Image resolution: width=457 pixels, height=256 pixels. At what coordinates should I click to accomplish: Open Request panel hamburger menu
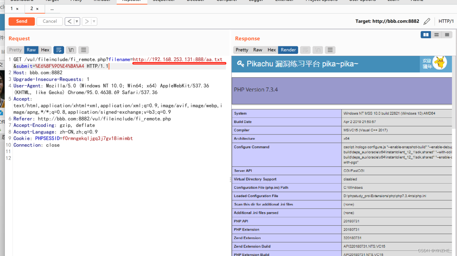click(84, 50)
